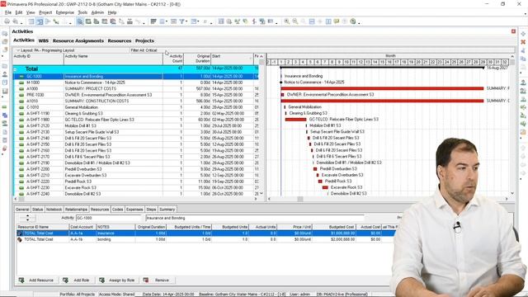Open the Help menu
This screenshot has height=297, width=528.
(x=112, y=12)
